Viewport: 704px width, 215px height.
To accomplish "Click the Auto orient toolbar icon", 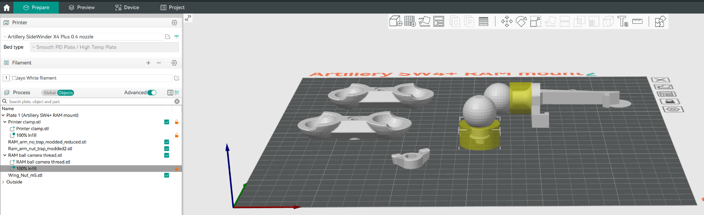I will click(424, 21).
